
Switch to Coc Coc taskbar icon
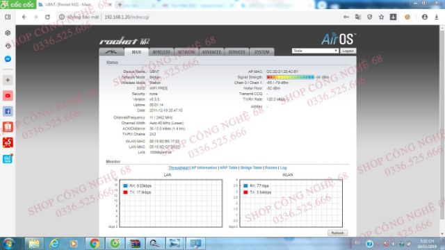(x=115, y=244)
